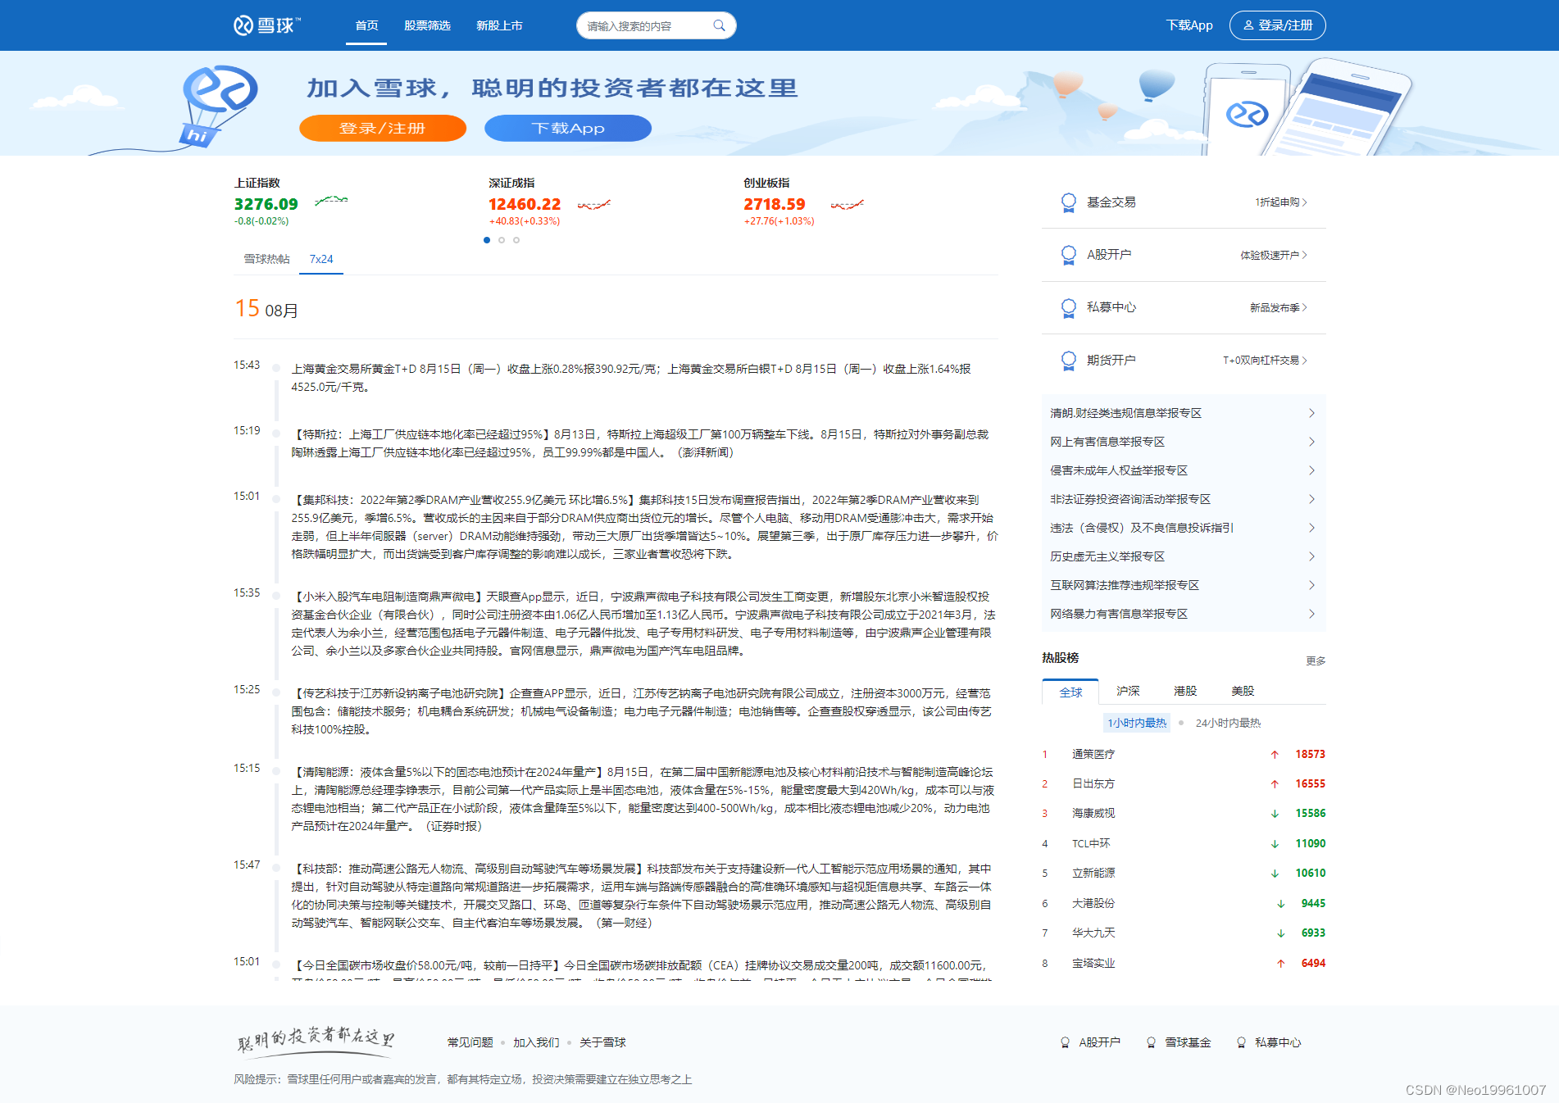
Task: Select 全球 hot stocks tab
Action: 1070,692
